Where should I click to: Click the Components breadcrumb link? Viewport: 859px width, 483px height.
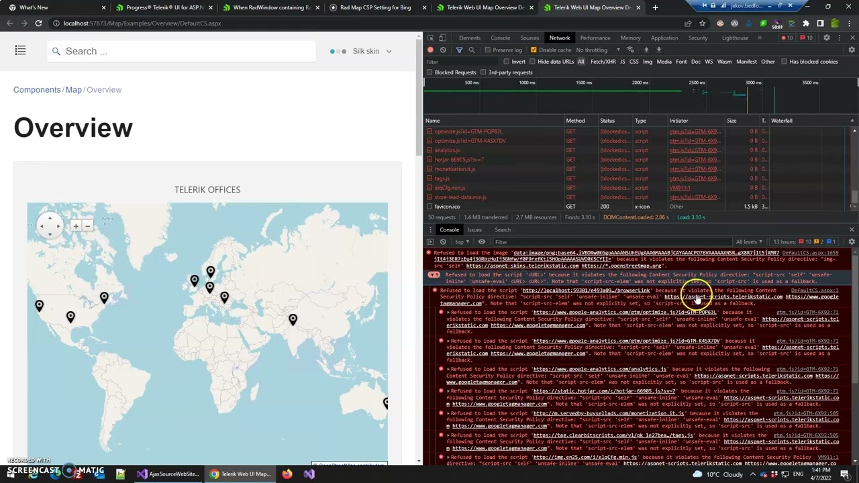(37, 90)
